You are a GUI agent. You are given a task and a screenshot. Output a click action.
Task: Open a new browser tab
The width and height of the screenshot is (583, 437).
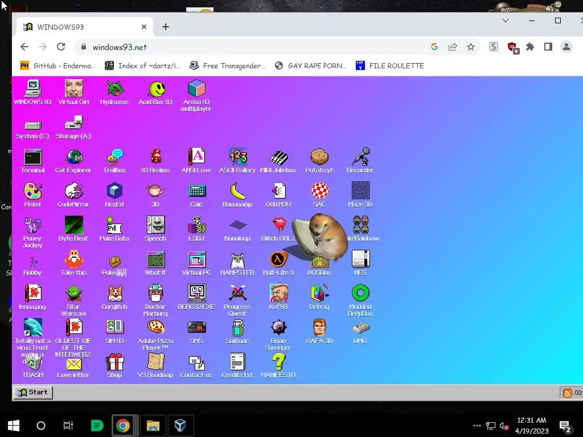pyautogui.click(x=166, y=27)
